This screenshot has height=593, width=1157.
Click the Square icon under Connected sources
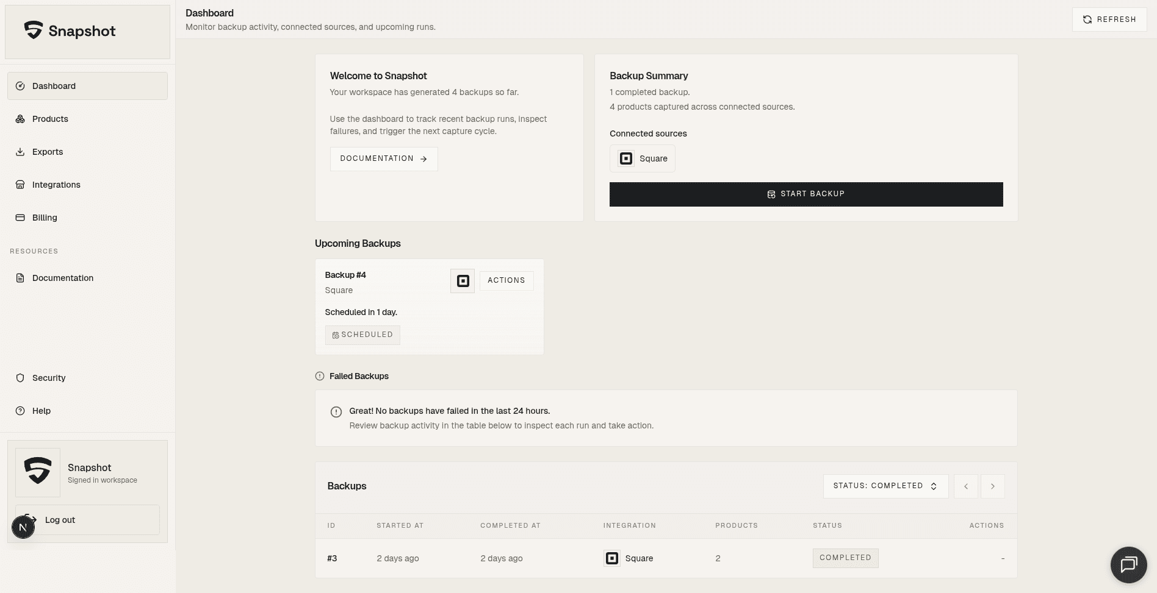coord(625,158)
